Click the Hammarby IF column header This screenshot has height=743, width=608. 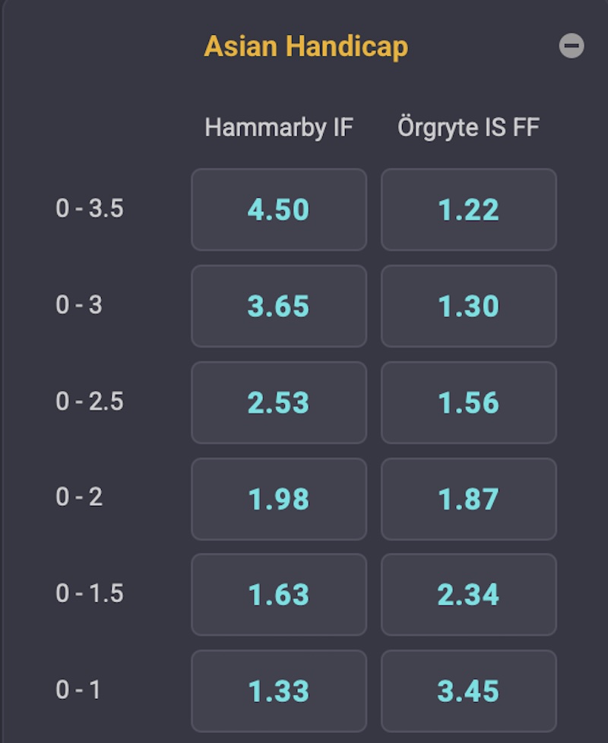279,128
